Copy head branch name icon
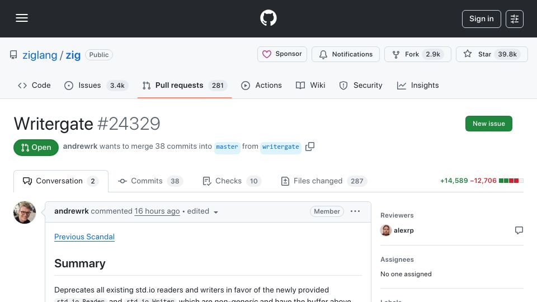This screenshot has height=302, width=537. pos(310,147)
